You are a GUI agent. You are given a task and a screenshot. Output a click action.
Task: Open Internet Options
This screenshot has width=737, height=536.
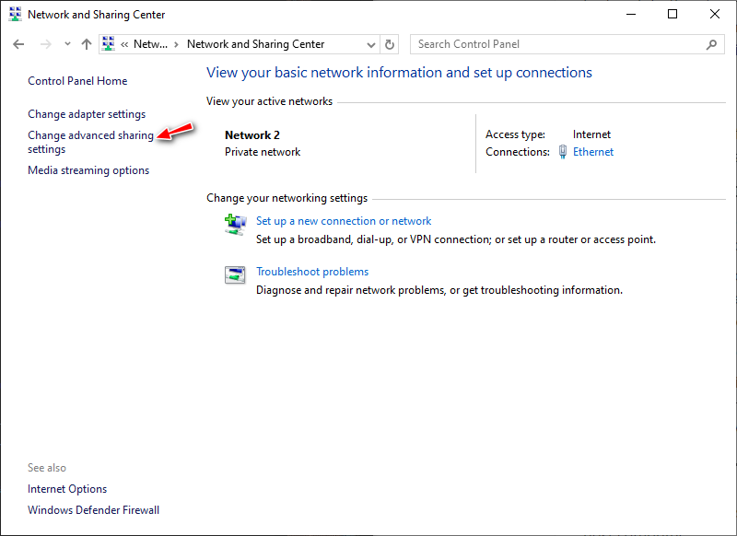[x=67, y=489]
